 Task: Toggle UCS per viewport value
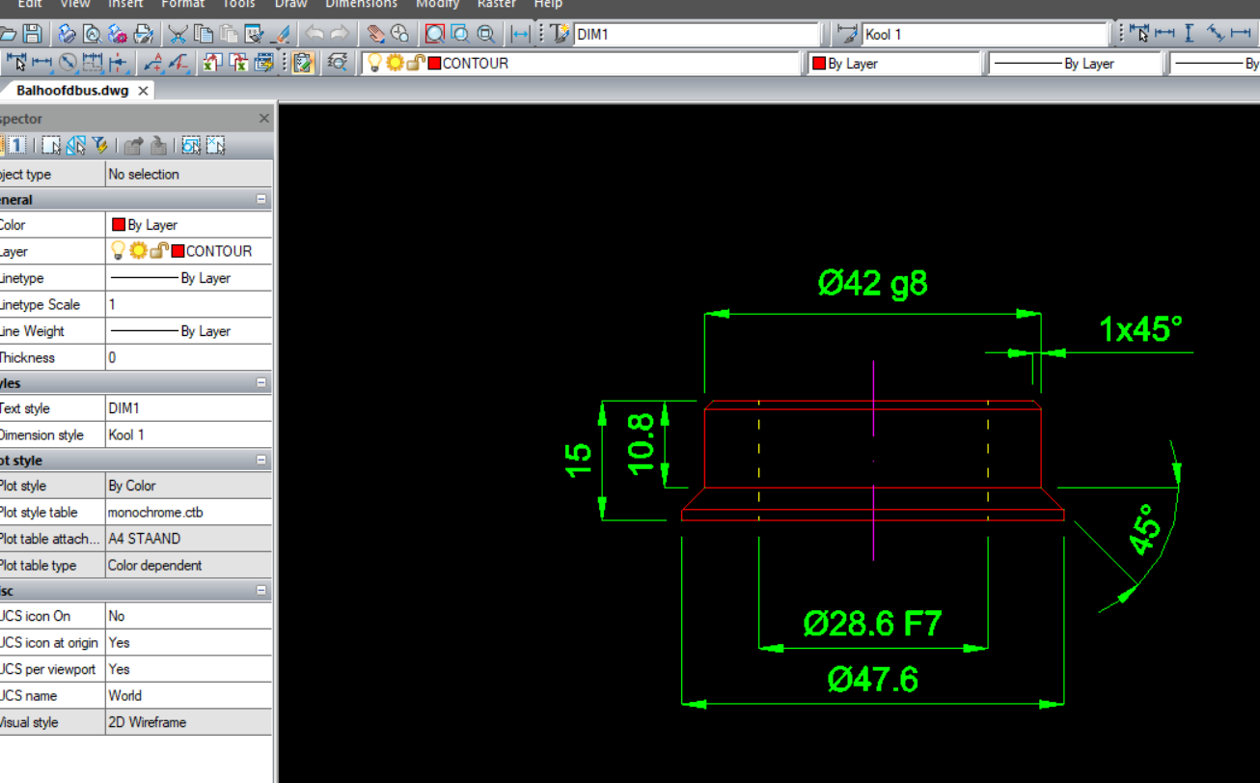pyautogui.click(x=188, y=669)
